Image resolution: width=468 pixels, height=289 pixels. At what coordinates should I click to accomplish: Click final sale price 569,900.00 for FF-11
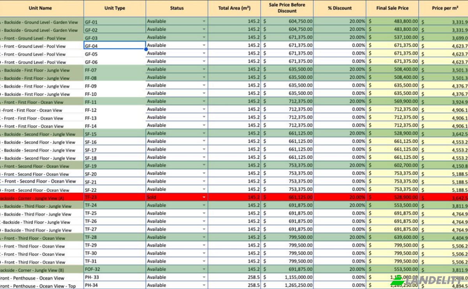point(392,101)
